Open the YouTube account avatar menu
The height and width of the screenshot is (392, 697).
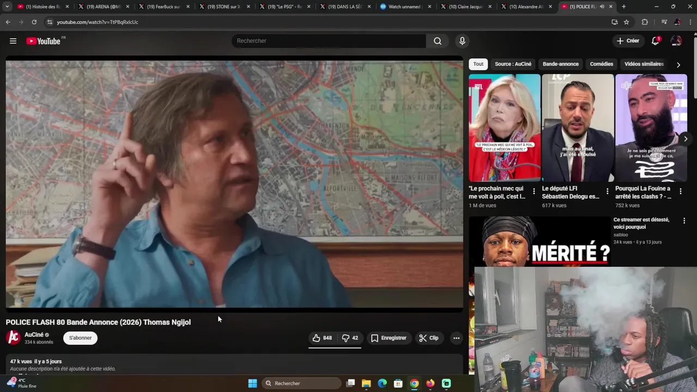pyautogui.click(x=676, y=41)
